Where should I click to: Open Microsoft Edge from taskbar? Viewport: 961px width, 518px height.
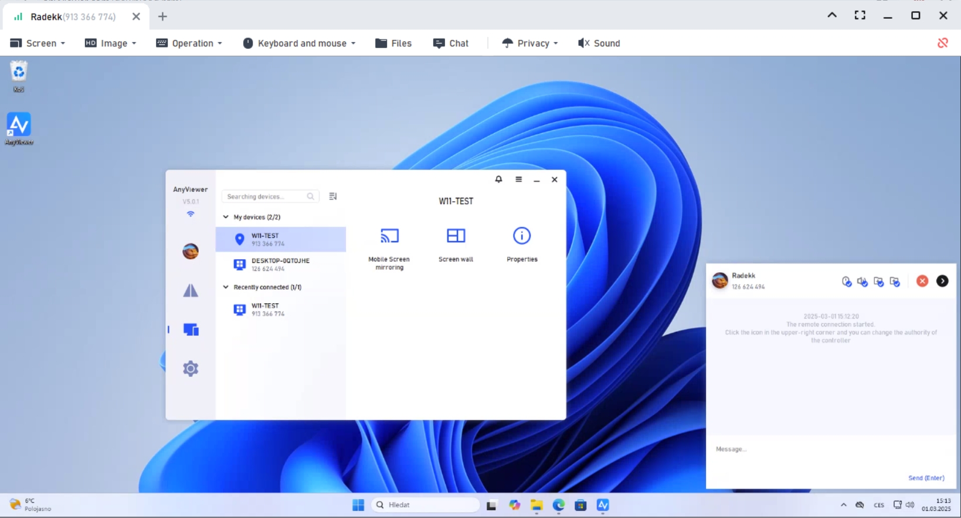coord(559,505)
